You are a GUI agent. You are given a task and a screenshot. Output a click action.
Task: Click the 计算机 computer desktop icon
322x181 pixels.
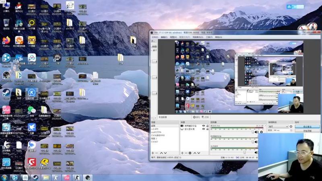pos(6,7)
